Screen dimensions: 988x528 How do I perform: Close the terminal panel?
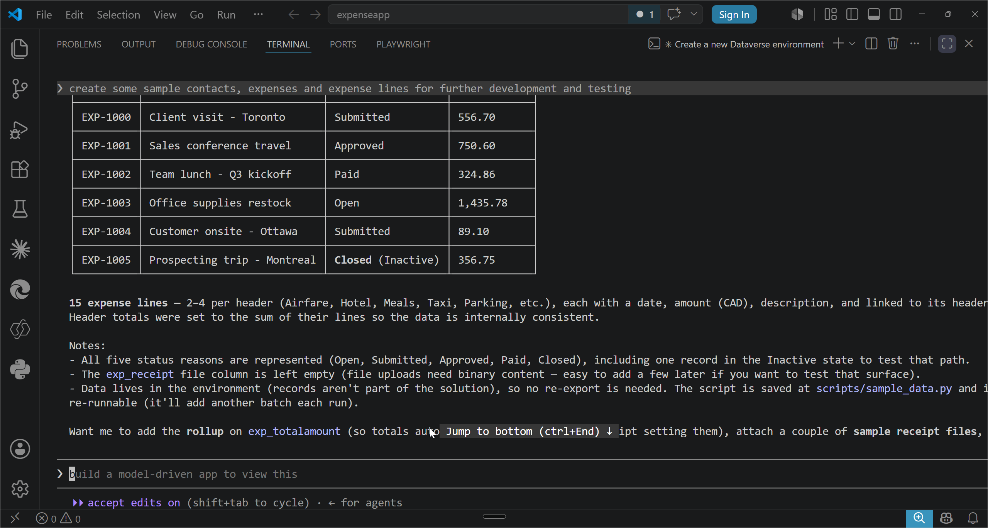pyautogui.click(x=969, y=44)
